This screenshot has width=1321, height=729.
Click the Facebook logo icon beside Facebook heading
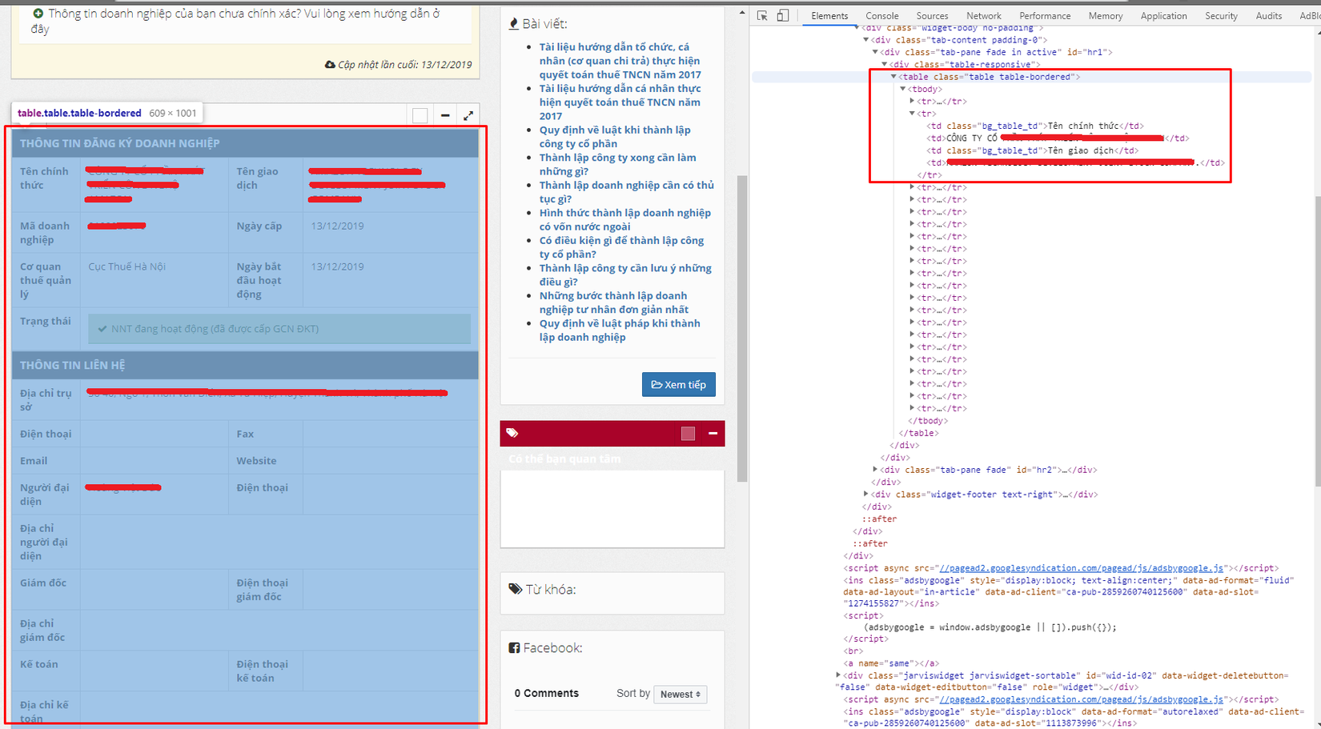514,647
